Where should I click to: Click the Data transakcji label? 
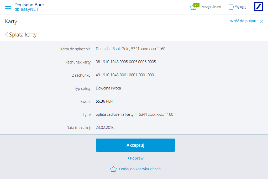[x=78, y=128]
